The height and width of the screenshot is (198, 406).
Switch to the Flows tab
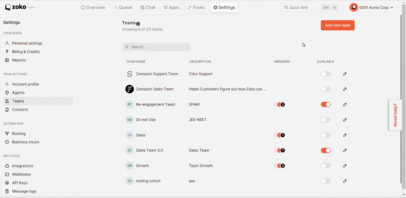(196, 7)
